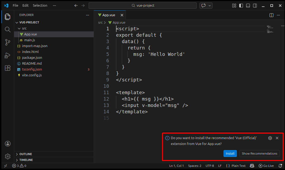The height and width of the screenshot is (170, 285).
Task: Open the File menu
Action: pyautogui.click(x=15, y=5)
